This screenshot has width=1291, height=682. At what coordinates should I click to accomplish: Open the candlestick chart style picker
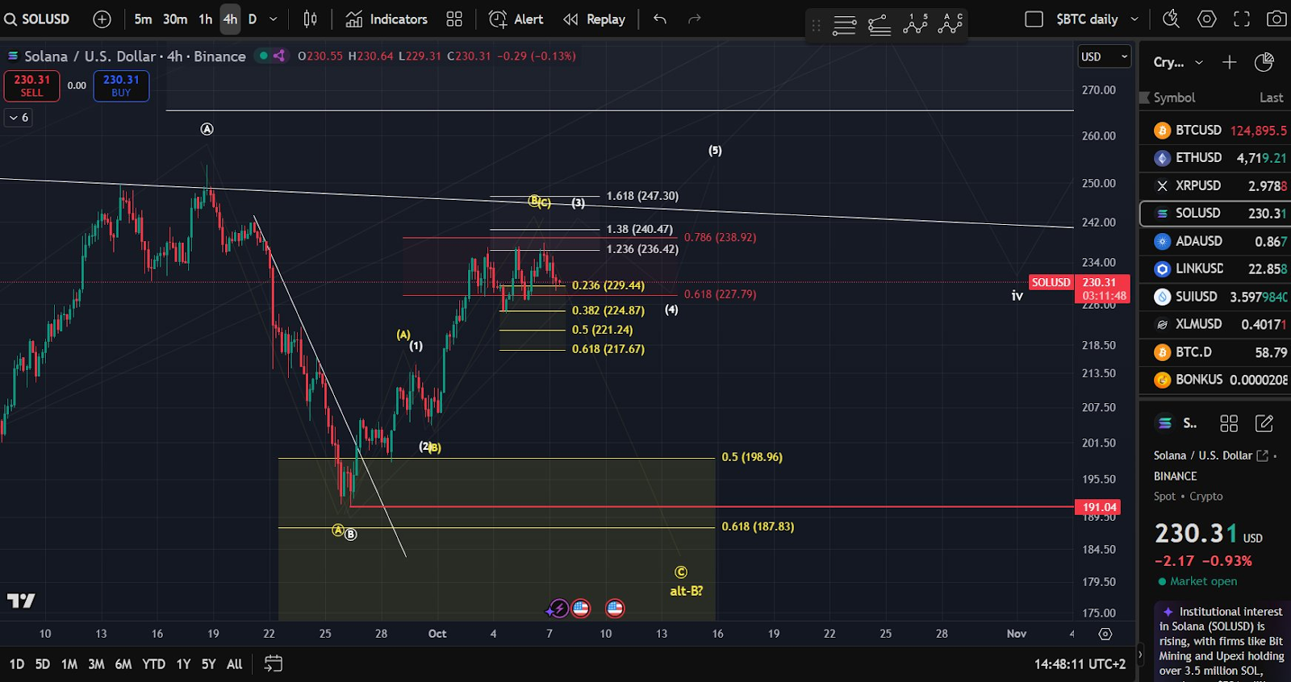tap(310, 19)
